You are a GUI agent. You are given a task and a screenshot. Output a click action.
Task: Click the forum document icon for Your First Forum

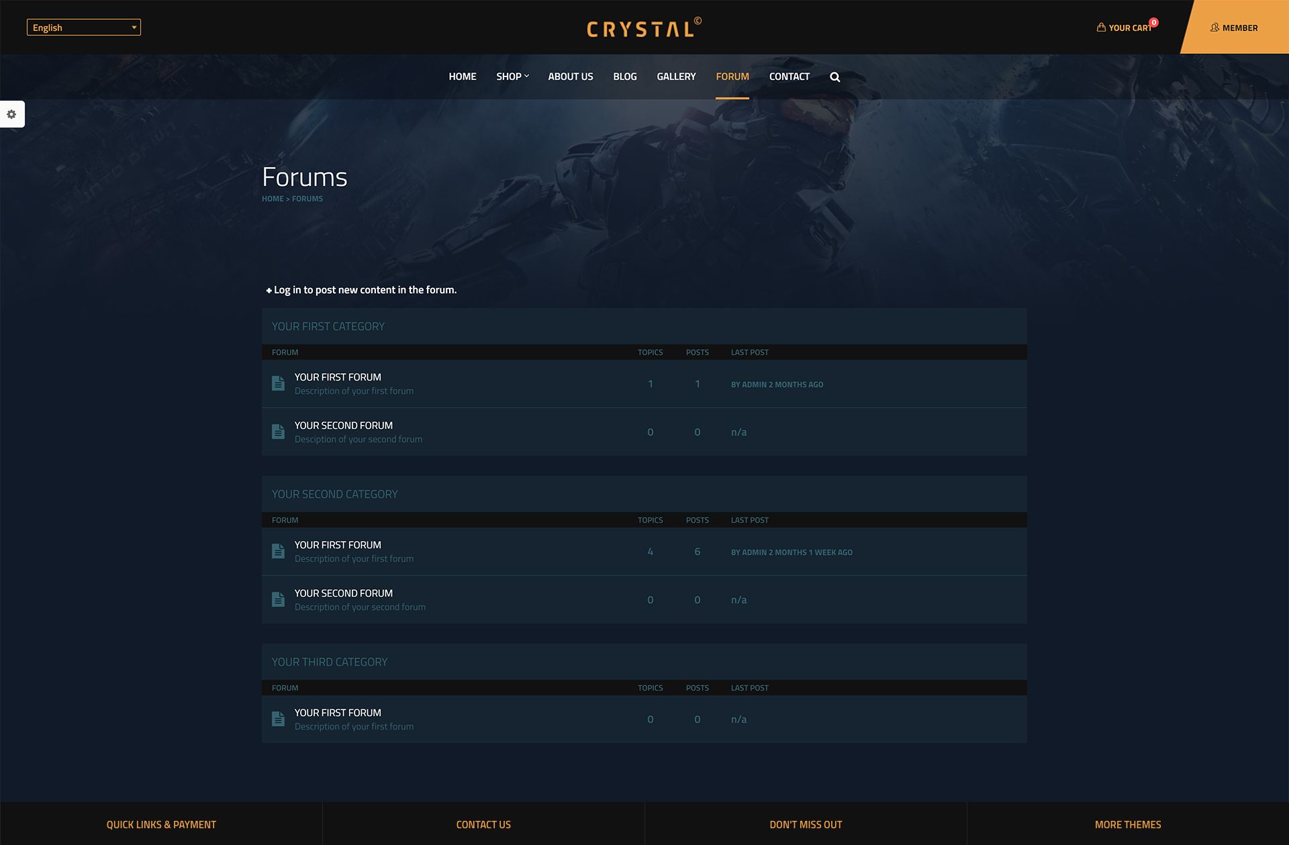[x=277, y=383]
